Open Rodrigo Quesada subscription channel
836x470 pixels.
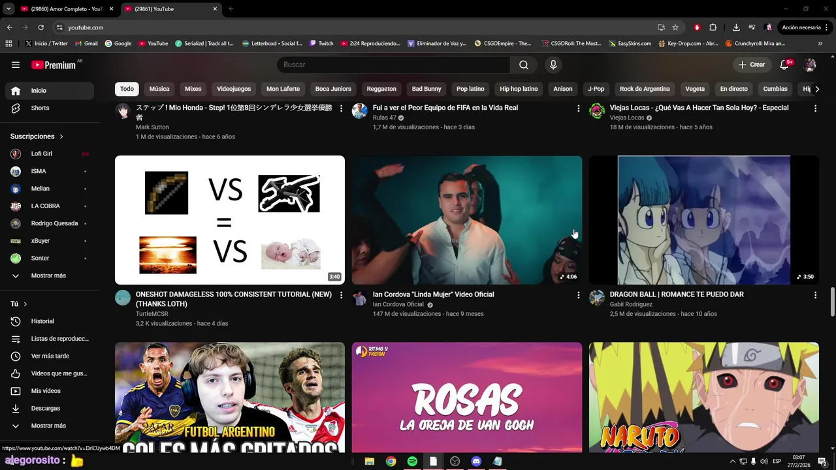(x=50, y=223)
